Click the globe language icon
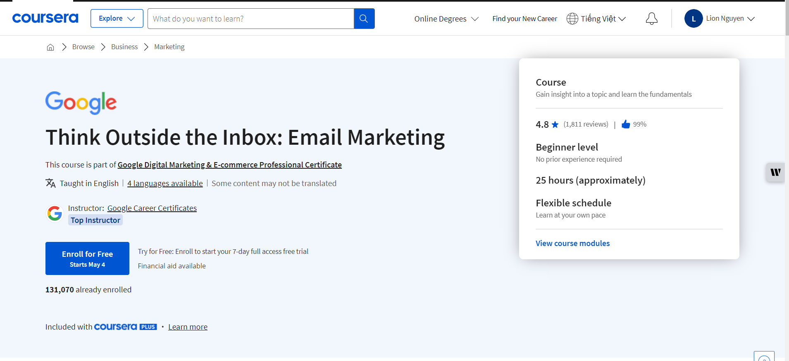Screen dimensions: 789x361 click(x=572, y=19)
